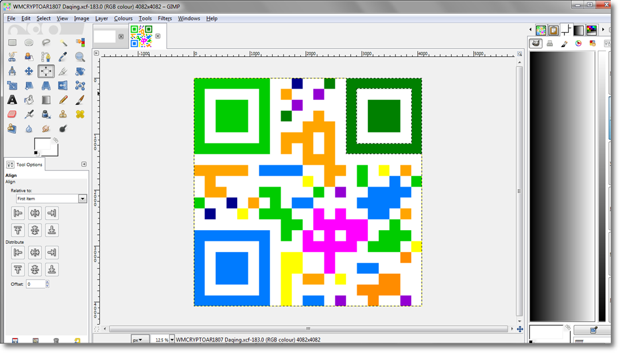Select the Pencil tool
The height and width of the screenshot is (353, 620).
(x=63, y=100)
